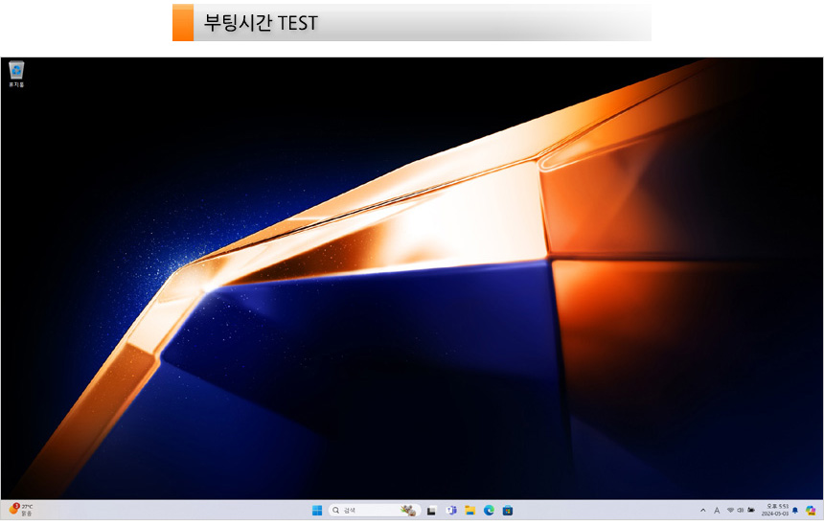Open the Recycle Bin desktop icon

click(16, 74)
